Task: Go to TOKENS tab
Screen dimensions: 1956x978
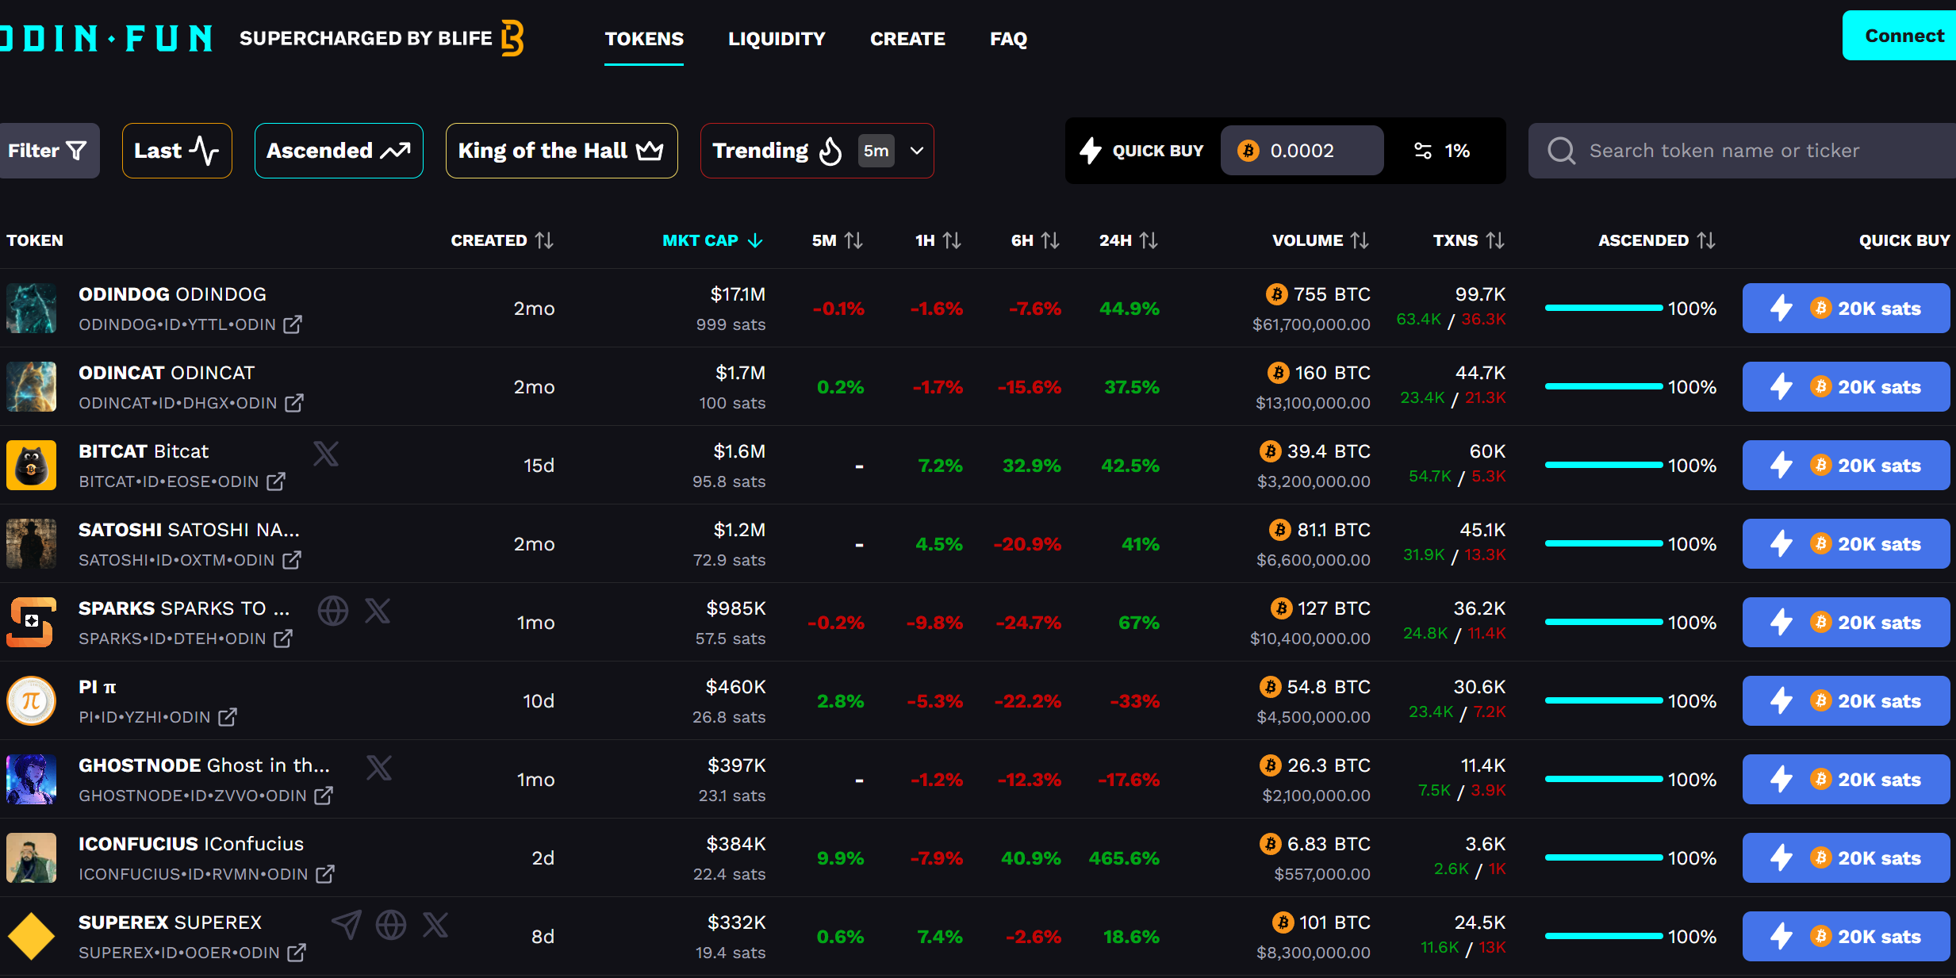Action: click(x=644, y=39)
